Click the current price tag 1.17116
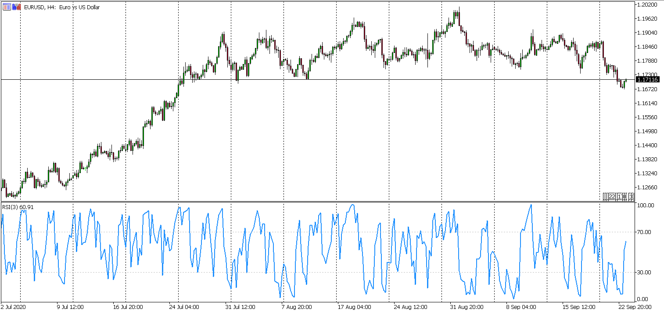The width and height of the screenshot is (664, 312). pyautogui.click(x=647, y=79)
